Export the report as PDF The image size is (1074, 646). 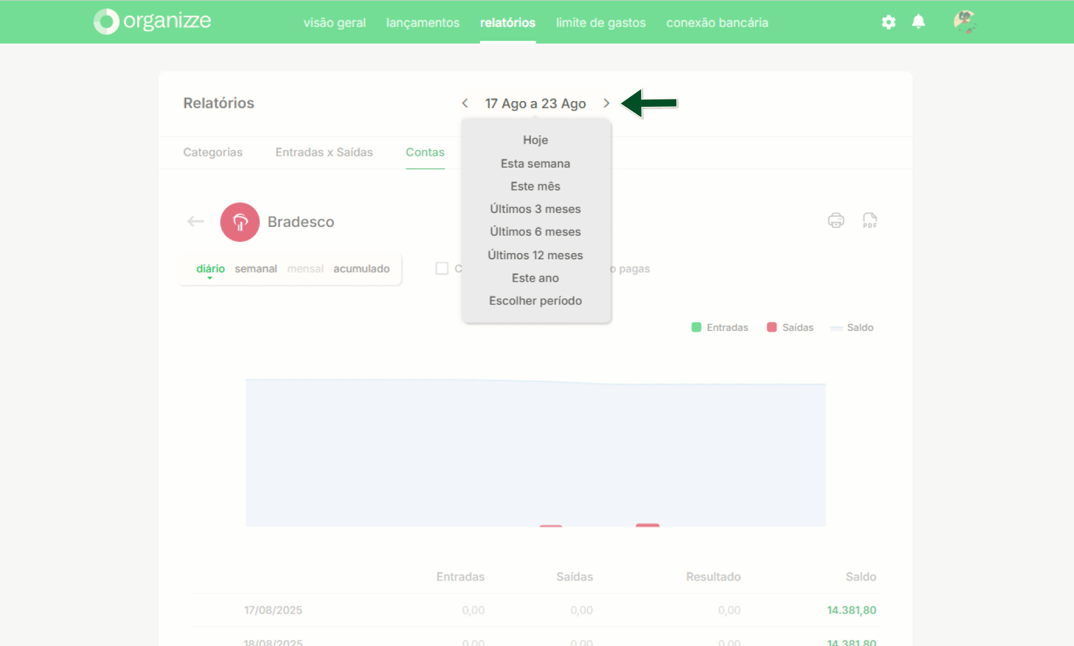pos(870,220)
